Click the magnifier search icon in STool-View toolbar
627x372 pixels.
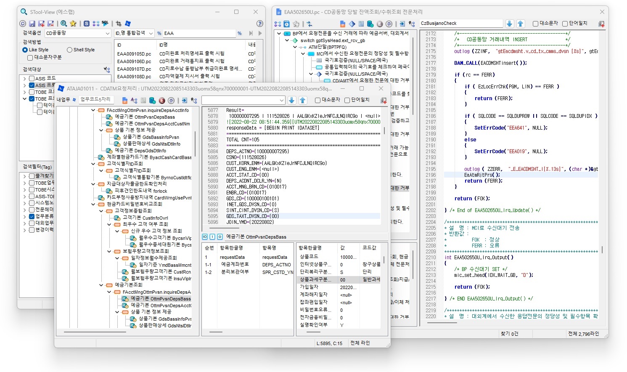(x=63, y=24)
